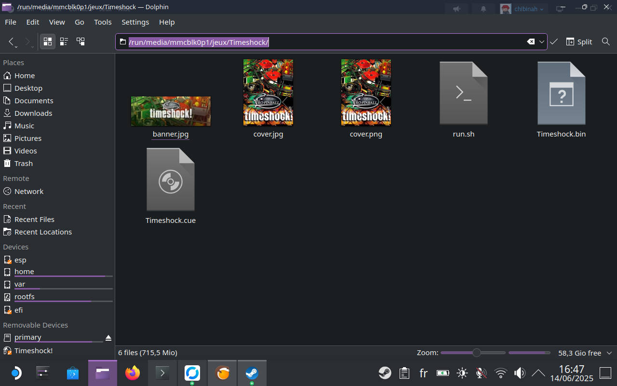Eject the primary removable device

click(108, 338)
